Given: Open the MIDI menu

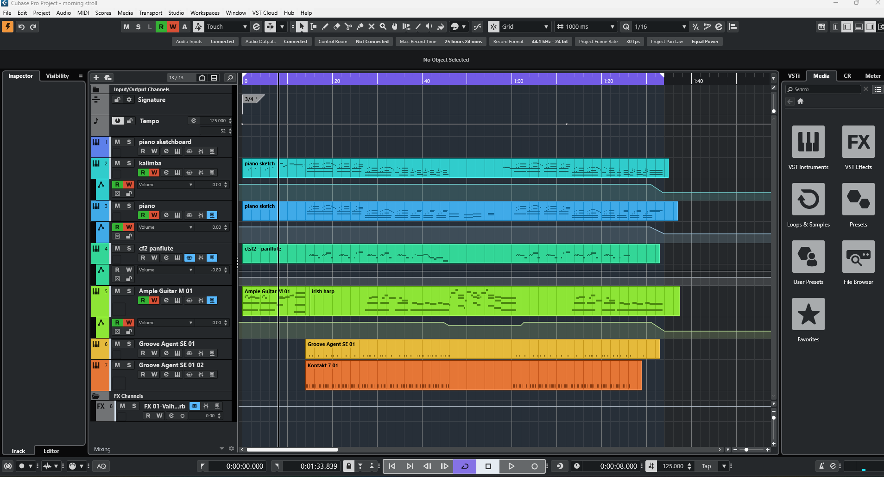Looking at the screenshot, I should pyautogui.click(x=83, y=13).
